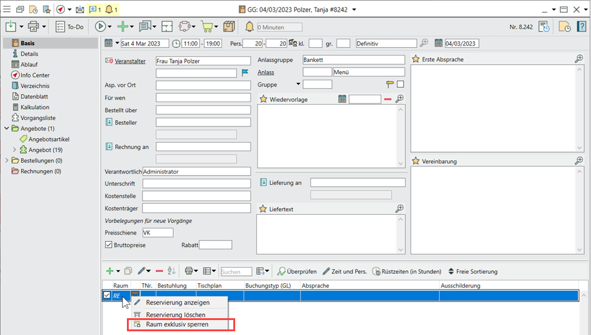Viewport: 591px width, 335px height.
Task: Open the magnifier next to Erste Absprache
Action: coord(579,59)
